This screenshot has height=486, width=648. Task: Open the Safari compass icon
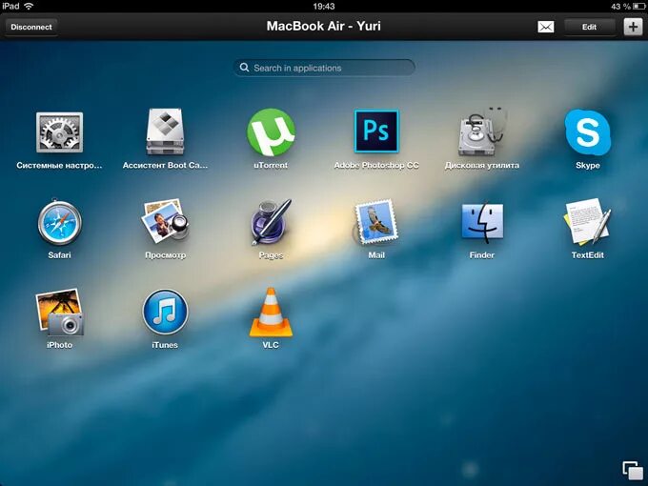(59, 222)
